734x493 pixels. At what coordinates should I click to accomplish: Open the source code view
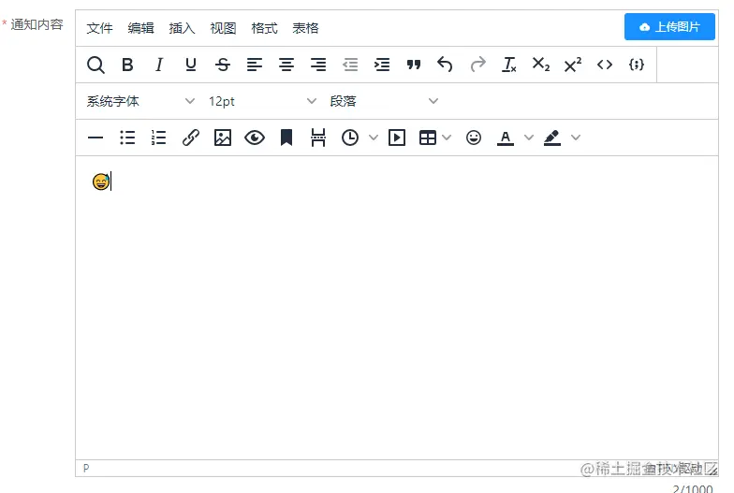605,65
